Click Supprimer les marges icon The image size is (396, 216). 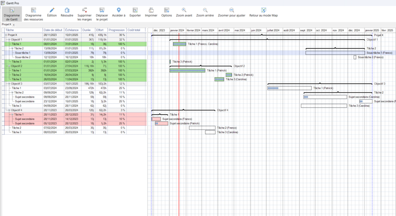point(85,10)
